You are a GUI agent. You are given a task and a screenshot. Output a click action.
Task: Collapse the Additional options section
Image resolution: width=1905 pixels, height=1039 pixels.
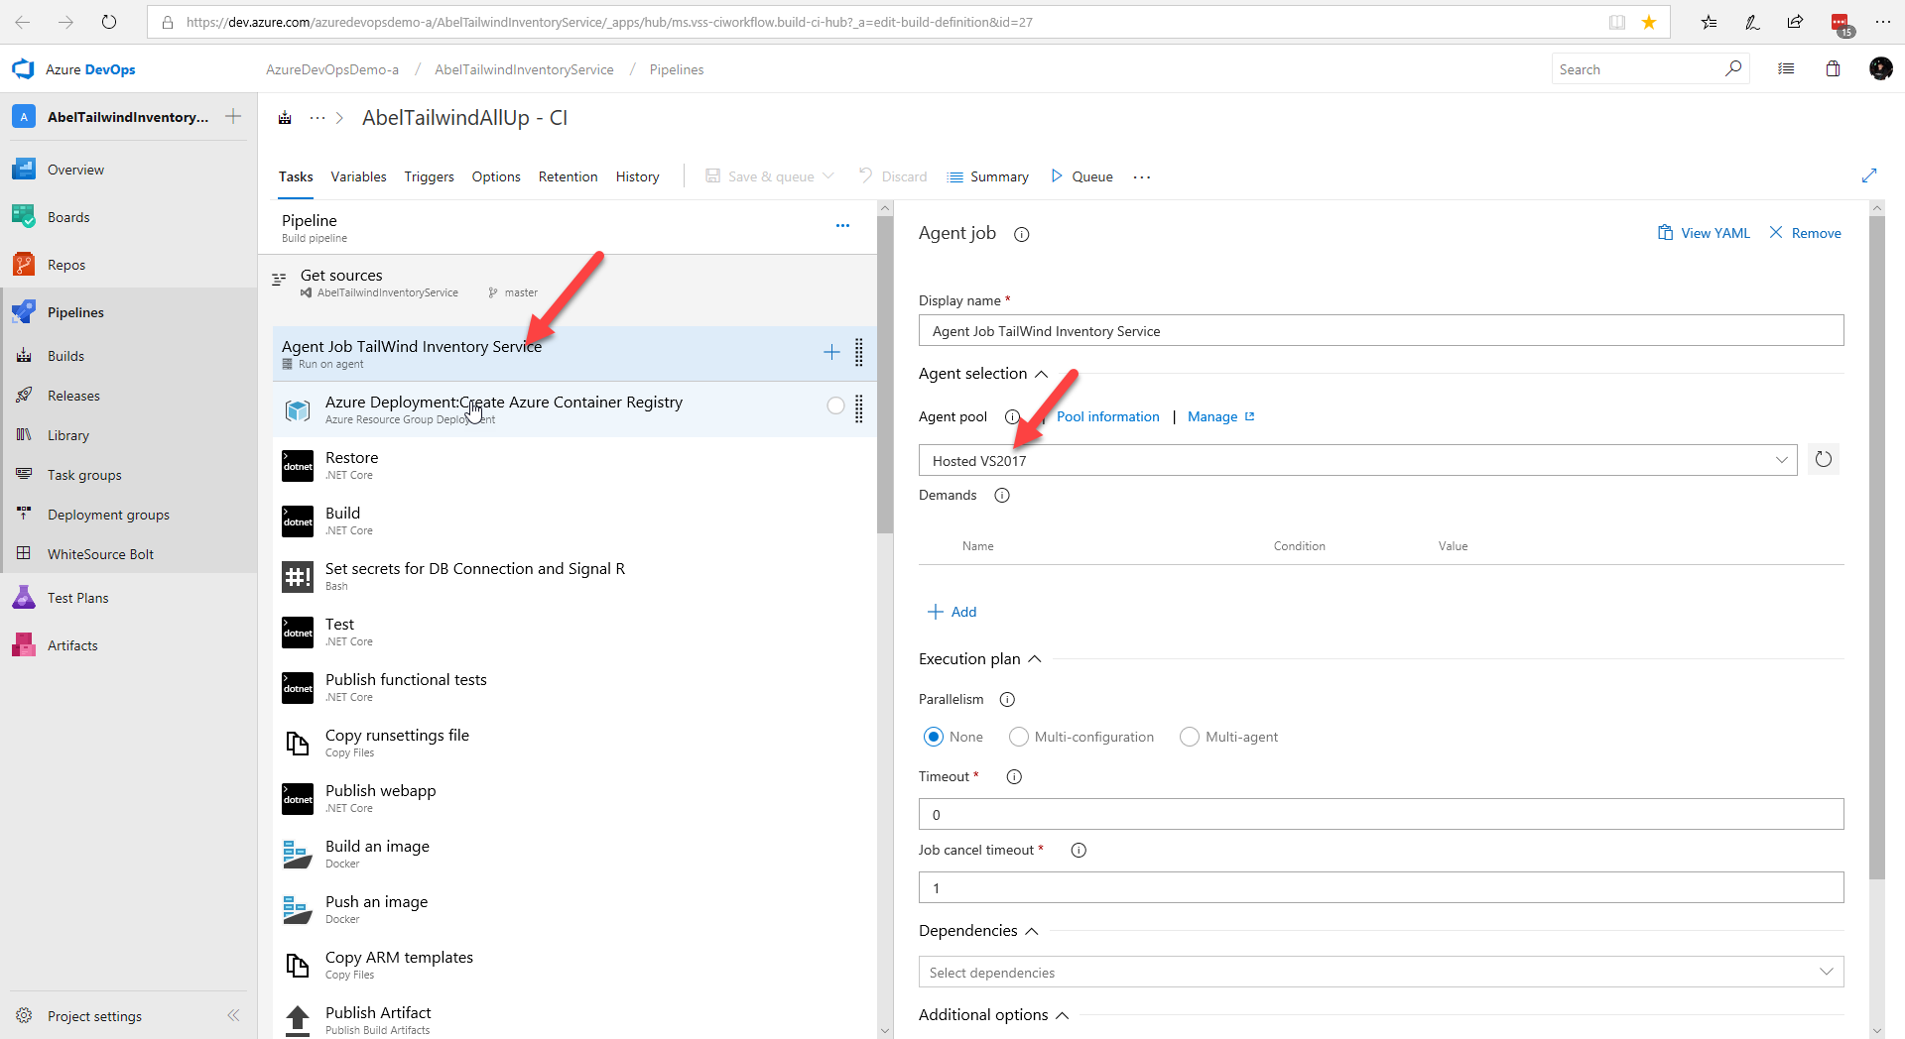point(1063,1015)
